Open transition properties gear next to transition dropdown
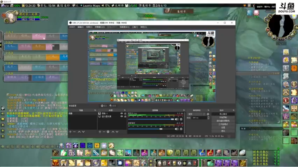 [x=208, y=114]
